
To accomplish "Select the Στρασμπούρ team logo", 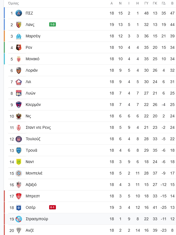I will [19, 219].
